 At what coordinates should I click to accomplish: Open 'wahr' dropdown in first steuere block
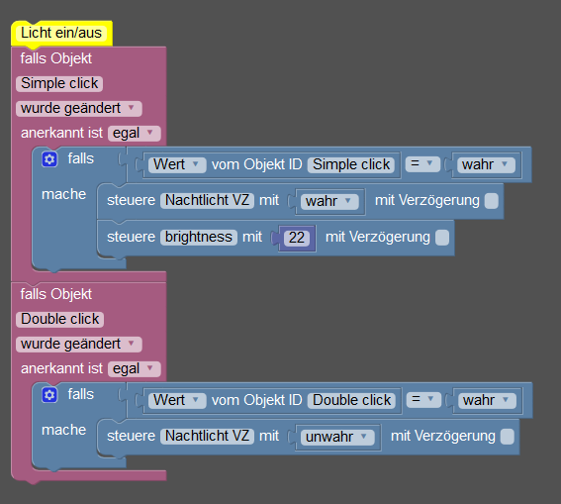[x=329, y=202]
